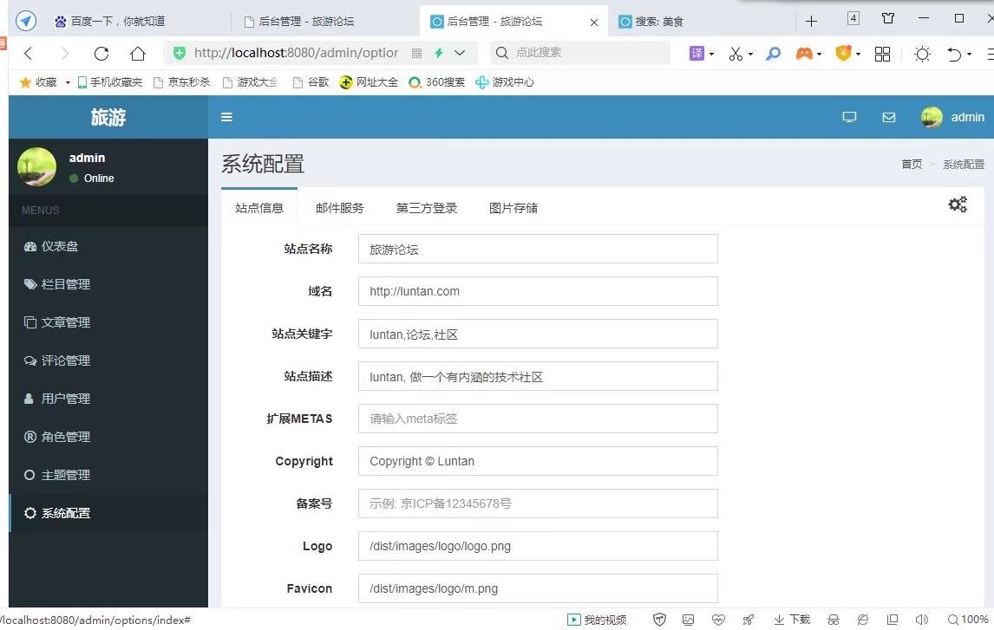Open the mail envelope icon in header
The height and width of the screenshot is (630, 994).
889,117
